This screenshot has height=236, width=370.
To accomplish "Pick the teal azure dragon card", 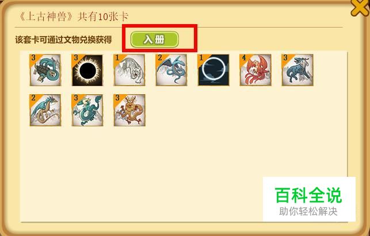I will [87, 110].
